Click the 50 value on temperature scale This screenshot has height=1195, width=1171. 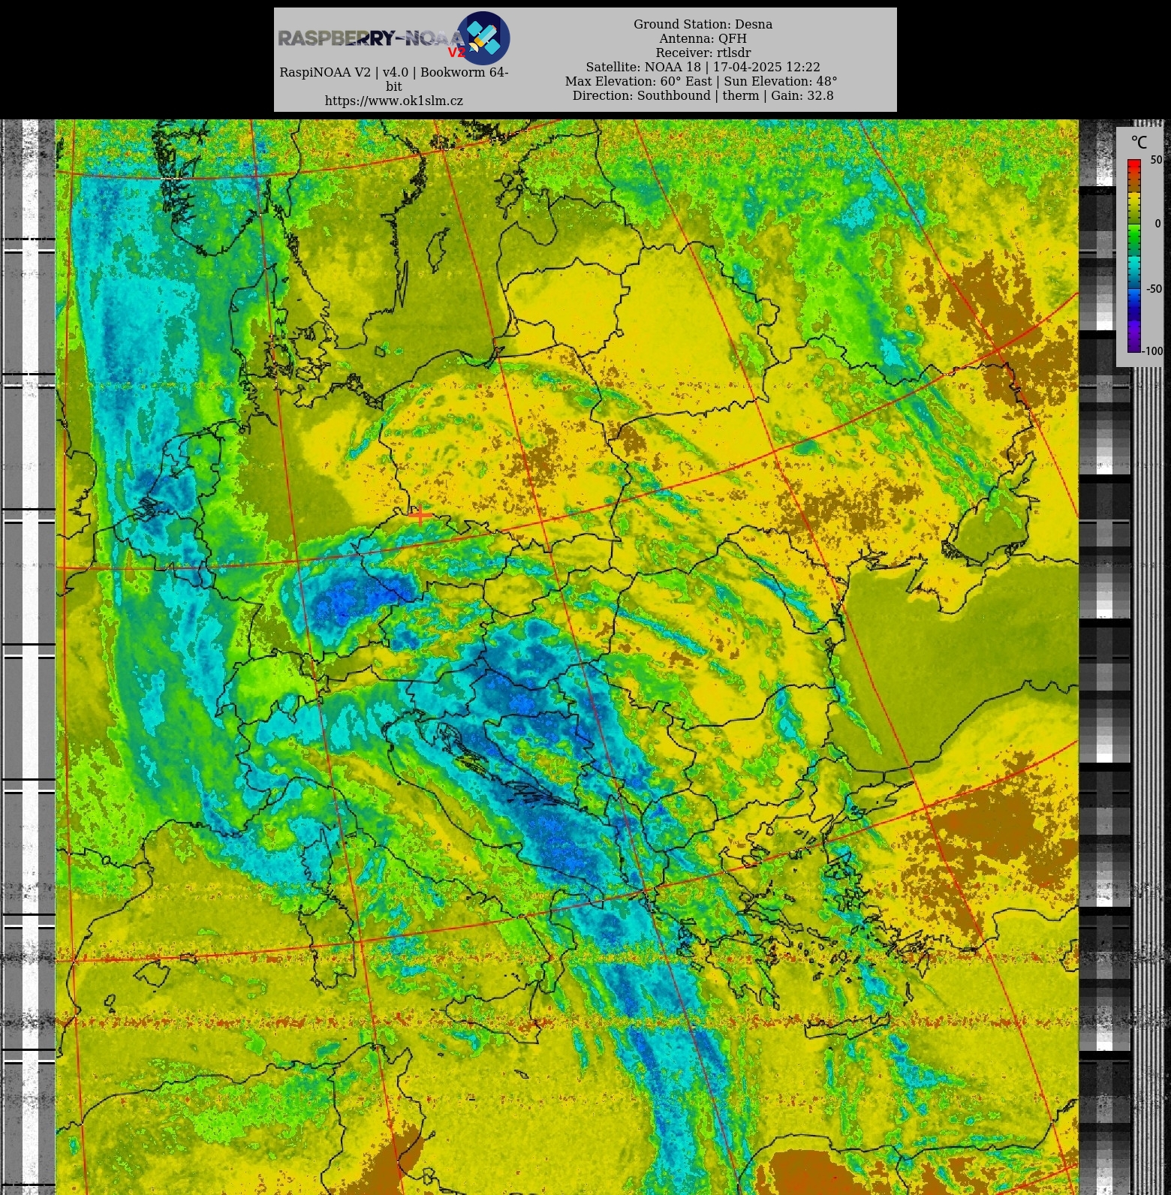1156,160
